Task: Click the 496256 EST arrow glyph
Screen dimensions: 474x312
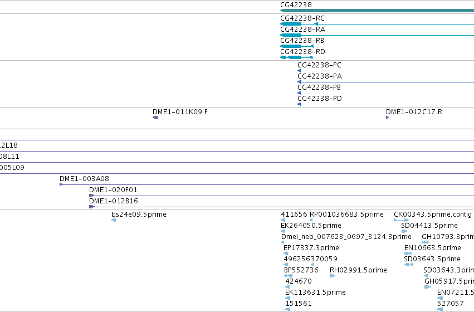Action: 286,265
